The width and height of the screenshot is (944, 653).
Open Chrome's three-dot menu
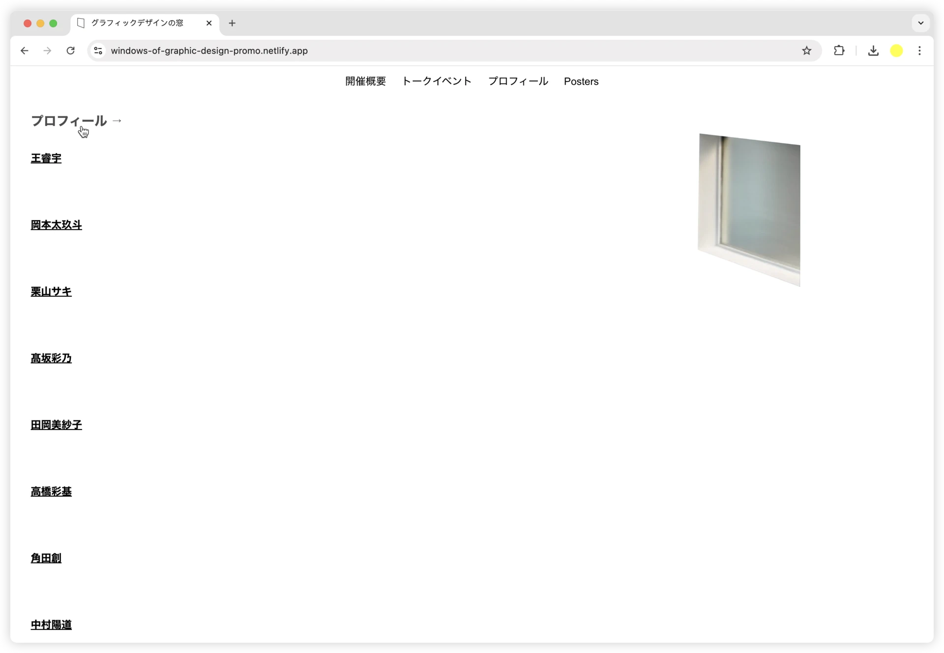coord(919,51)
